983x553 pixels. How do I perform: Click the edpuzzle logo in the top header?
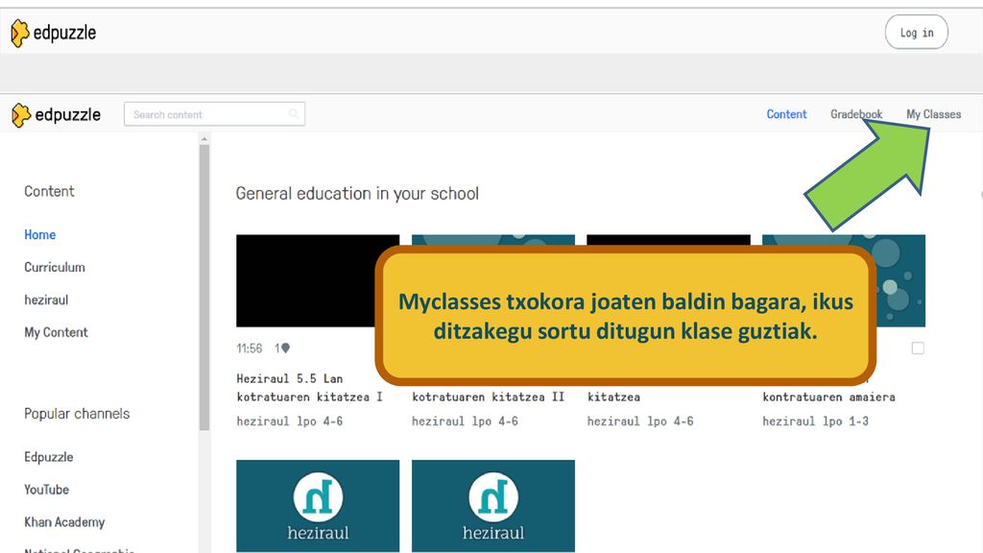(x=54, y=33)
